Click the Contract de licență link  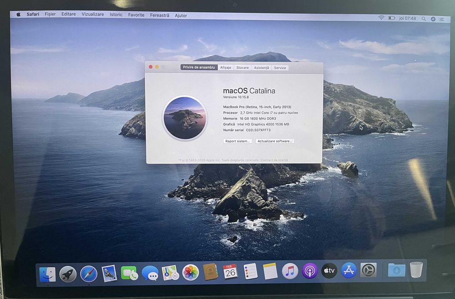274,160
